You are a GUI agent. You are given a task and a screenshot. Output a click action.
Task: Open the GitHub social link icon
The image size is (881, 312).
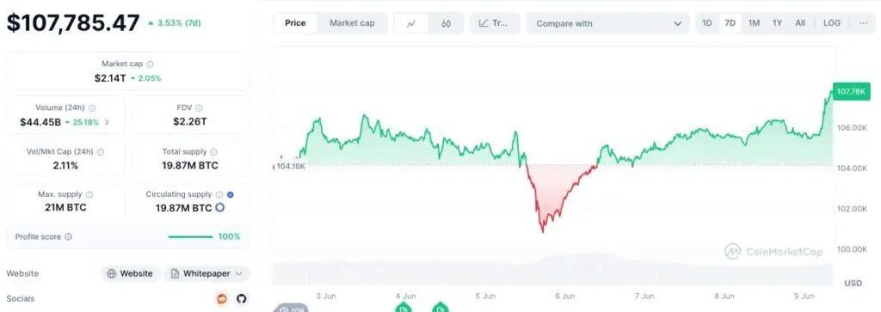click(241, 298)
